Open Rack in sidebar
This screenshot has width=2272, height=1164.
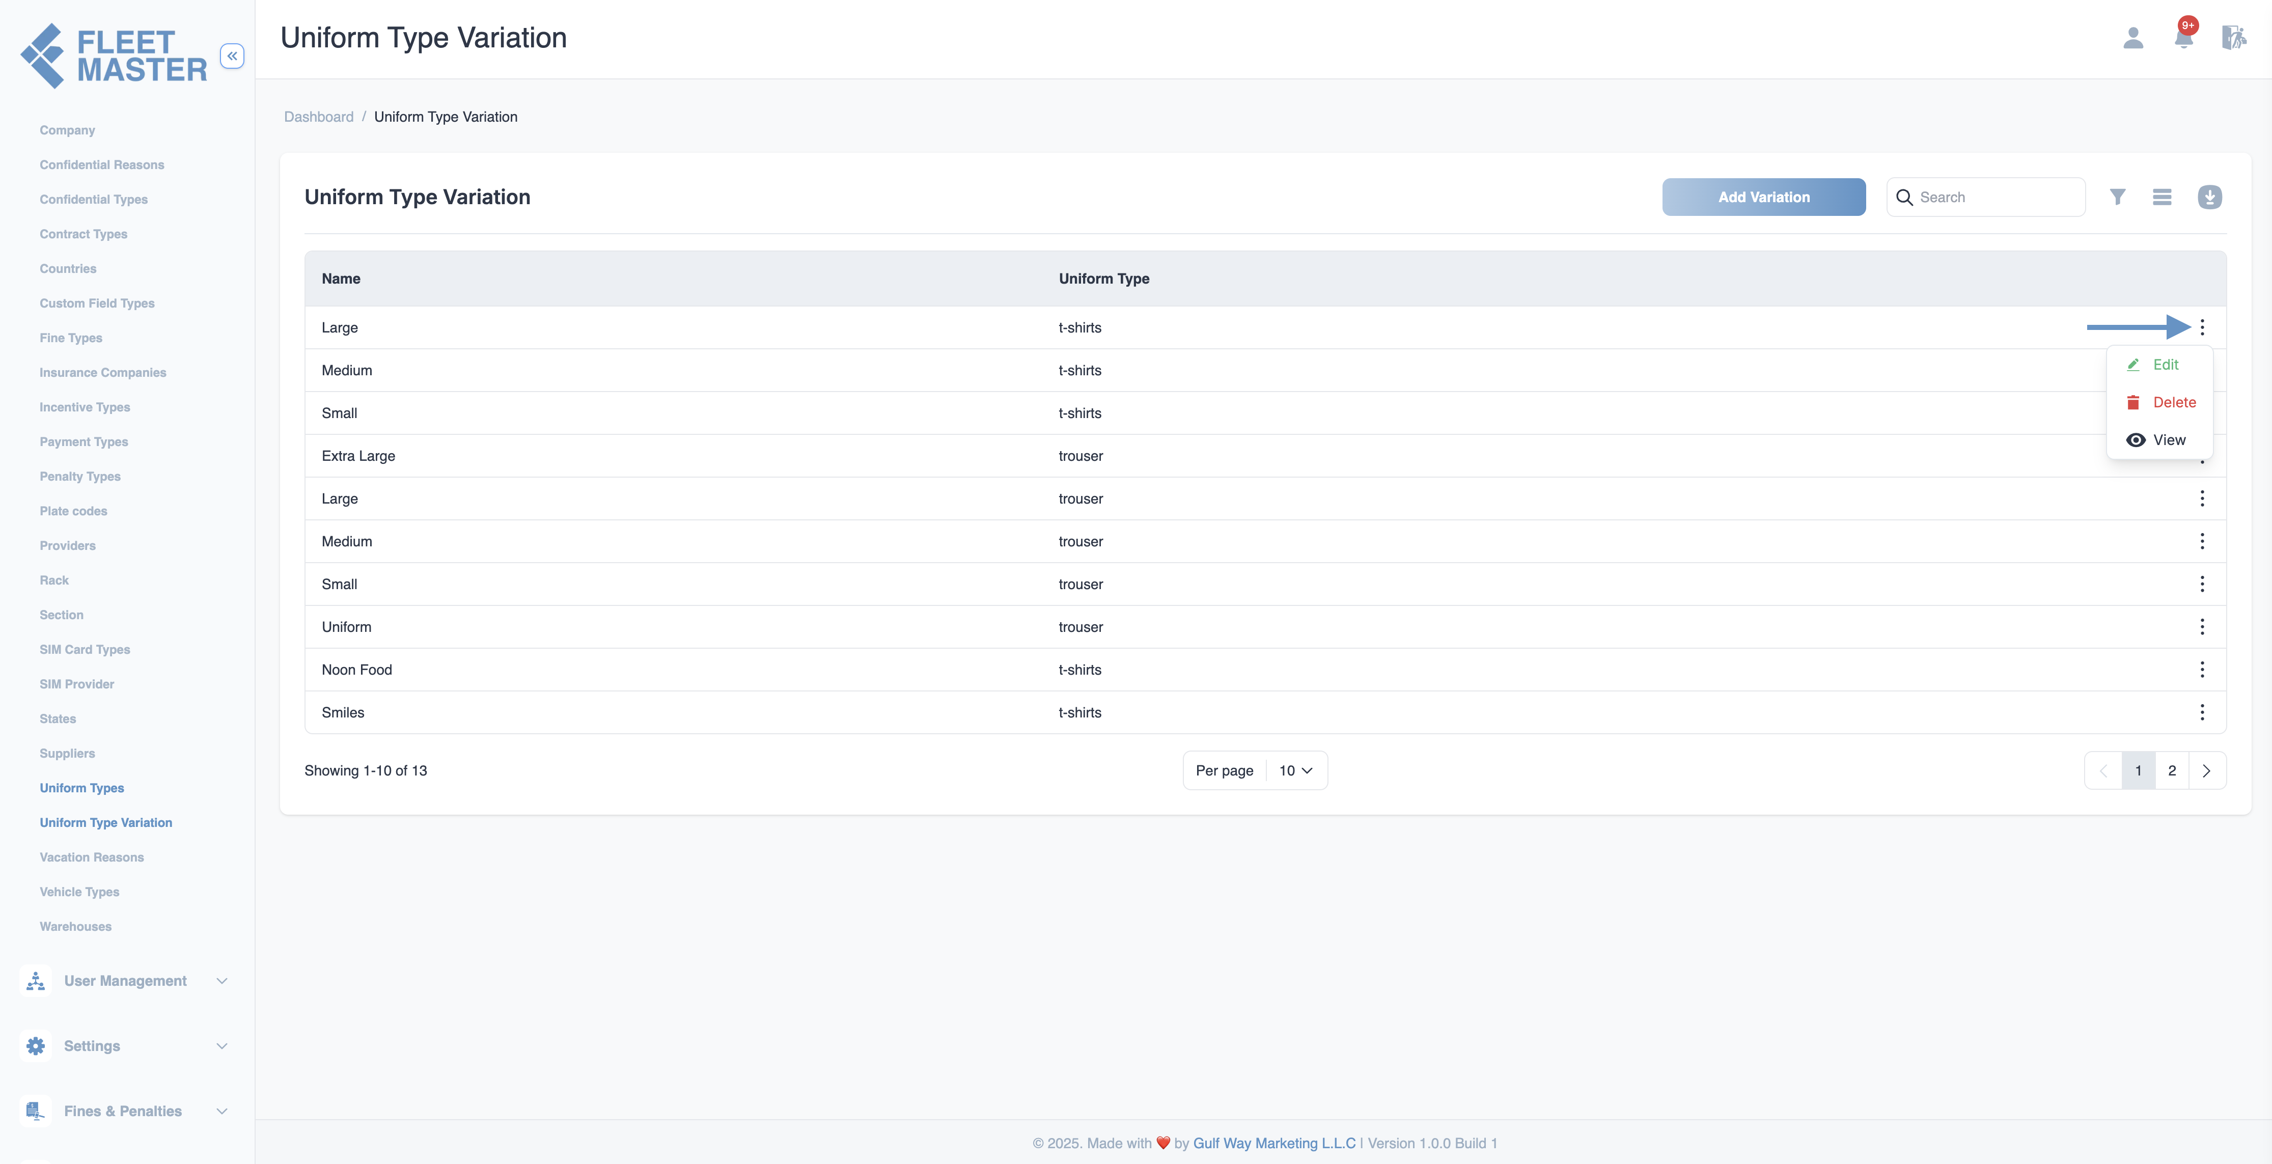pyautogui.click(x=54, y=579)
